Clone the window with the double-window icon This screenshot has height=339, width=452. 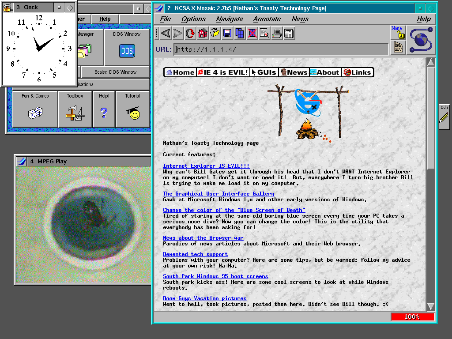(240, 34)
